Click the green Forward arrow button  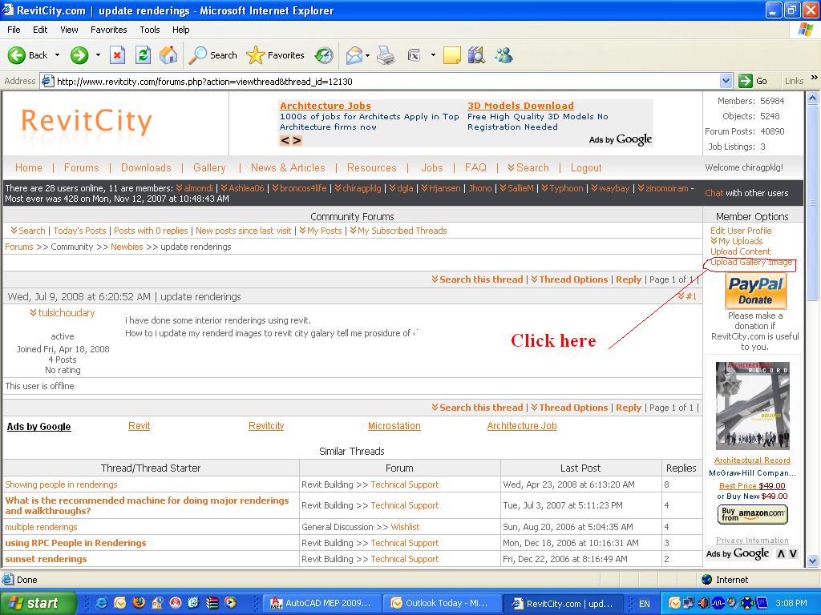coord(79,55)
